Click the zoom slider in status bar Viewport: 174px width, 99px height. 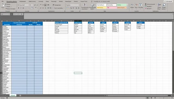[164, 98]
